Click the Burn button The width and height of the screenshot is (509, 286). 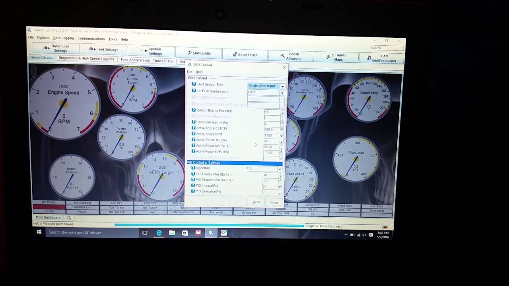256,203
